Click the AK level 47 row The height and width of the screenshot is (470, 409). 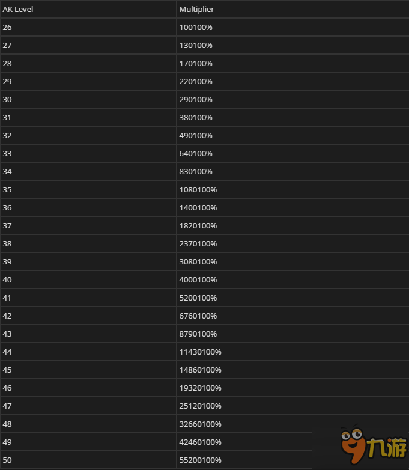[x=204, y=406]
